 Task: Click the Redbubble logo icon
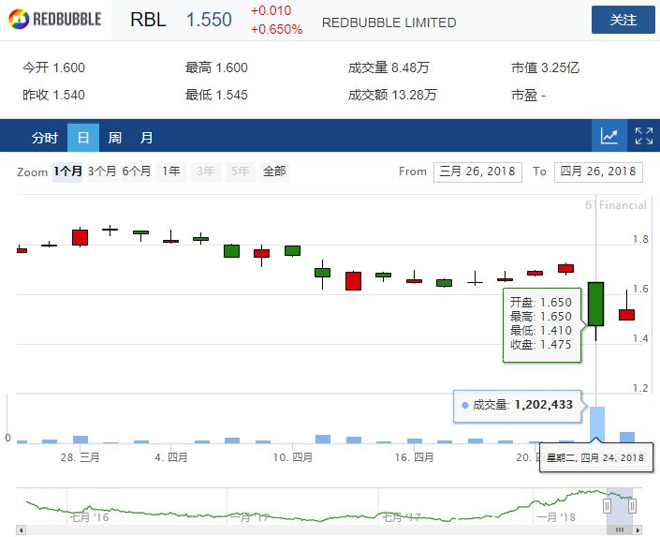tap(19, 19)
